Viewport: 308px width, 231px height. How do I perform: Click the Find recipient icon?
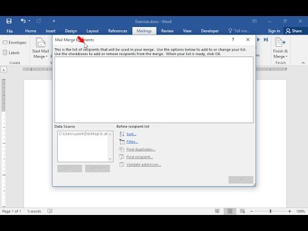tap(122, 157)
